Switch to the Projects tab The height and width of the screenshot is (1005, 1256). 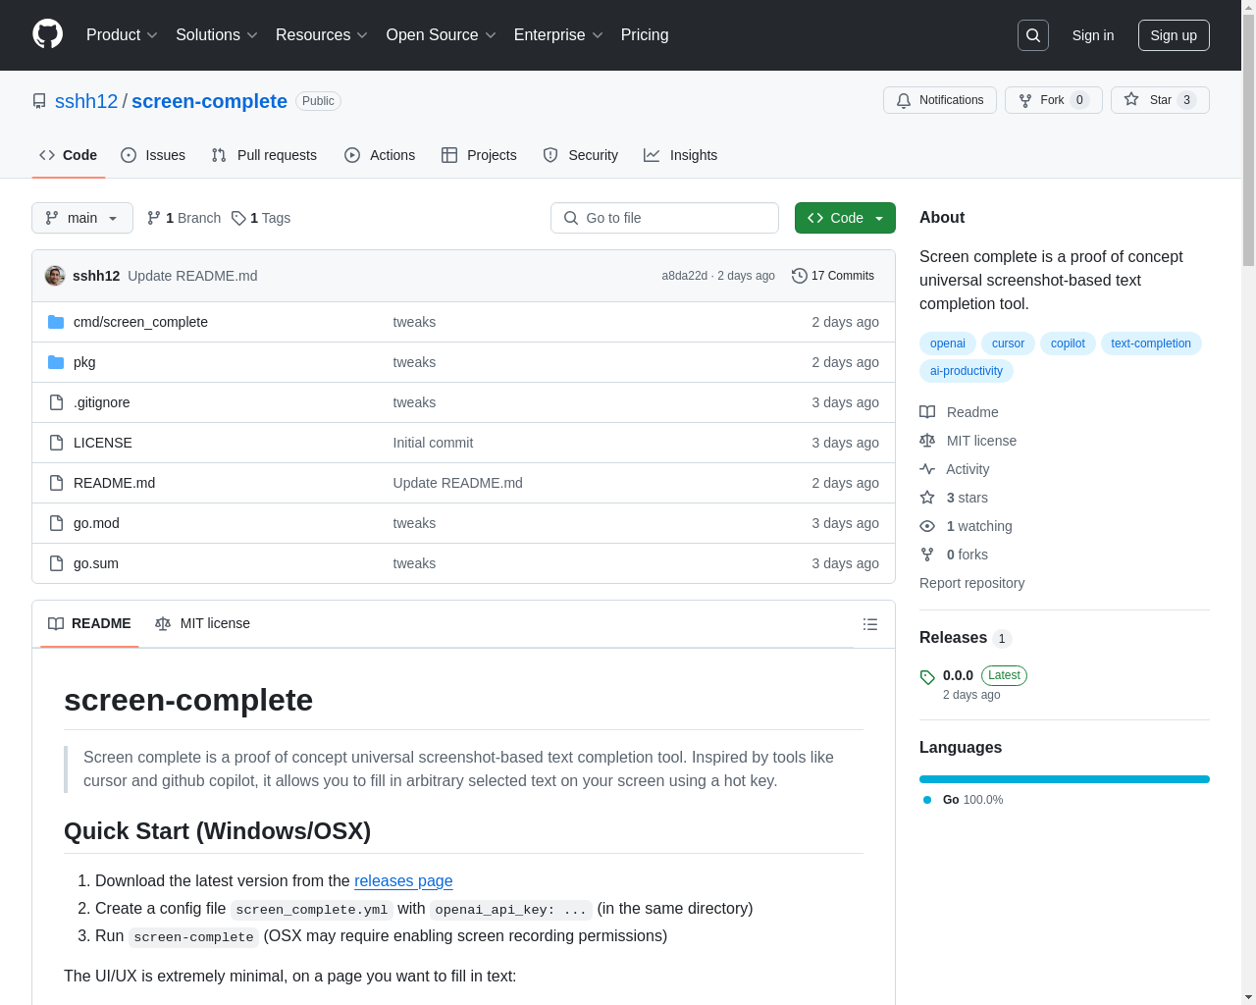(479, 155)
